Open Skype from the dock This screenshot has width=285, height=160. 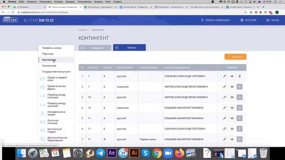pyautogui.click(x=146, y=153)
